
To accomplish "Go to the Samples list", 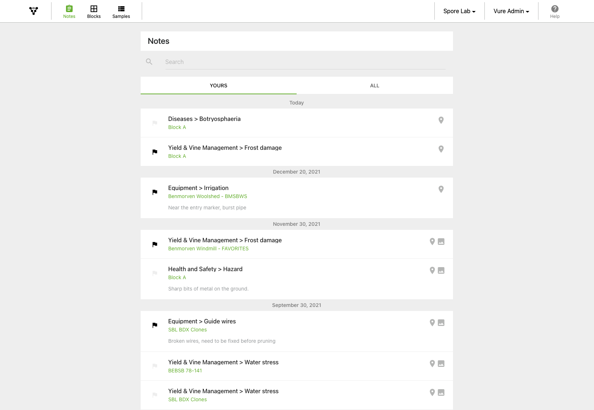I will 121,11.
